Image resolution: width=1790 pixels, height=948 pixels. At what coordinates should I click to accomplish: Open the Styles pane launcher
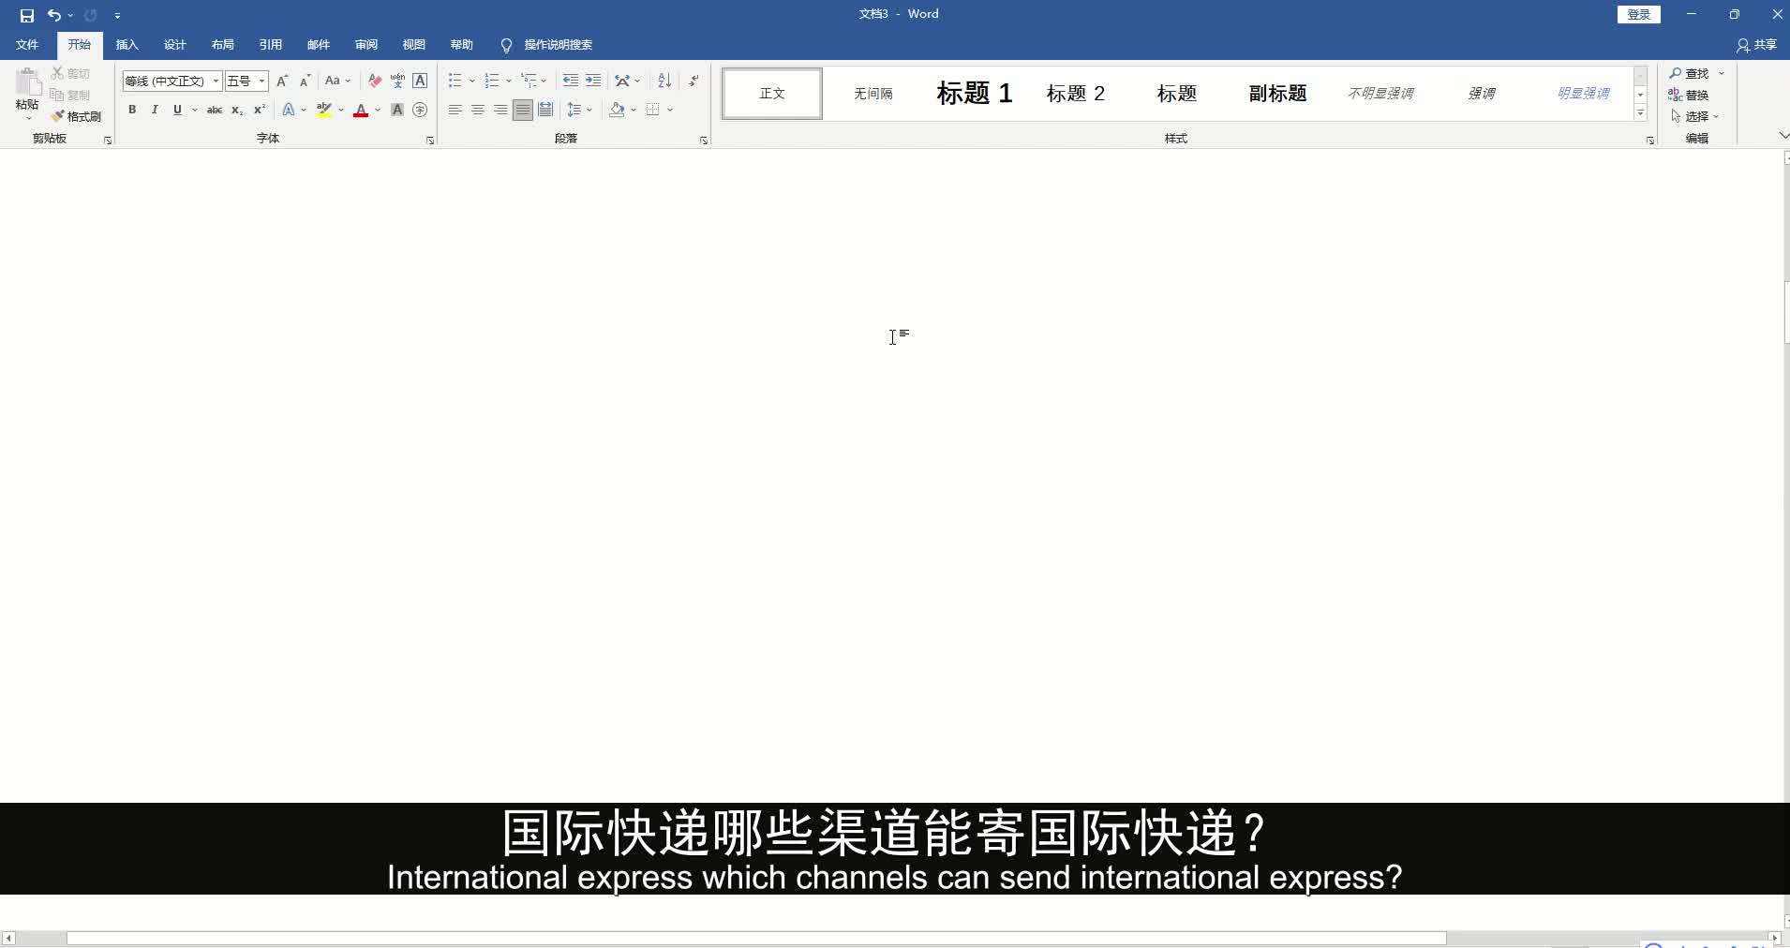(x=1650, y=141)
